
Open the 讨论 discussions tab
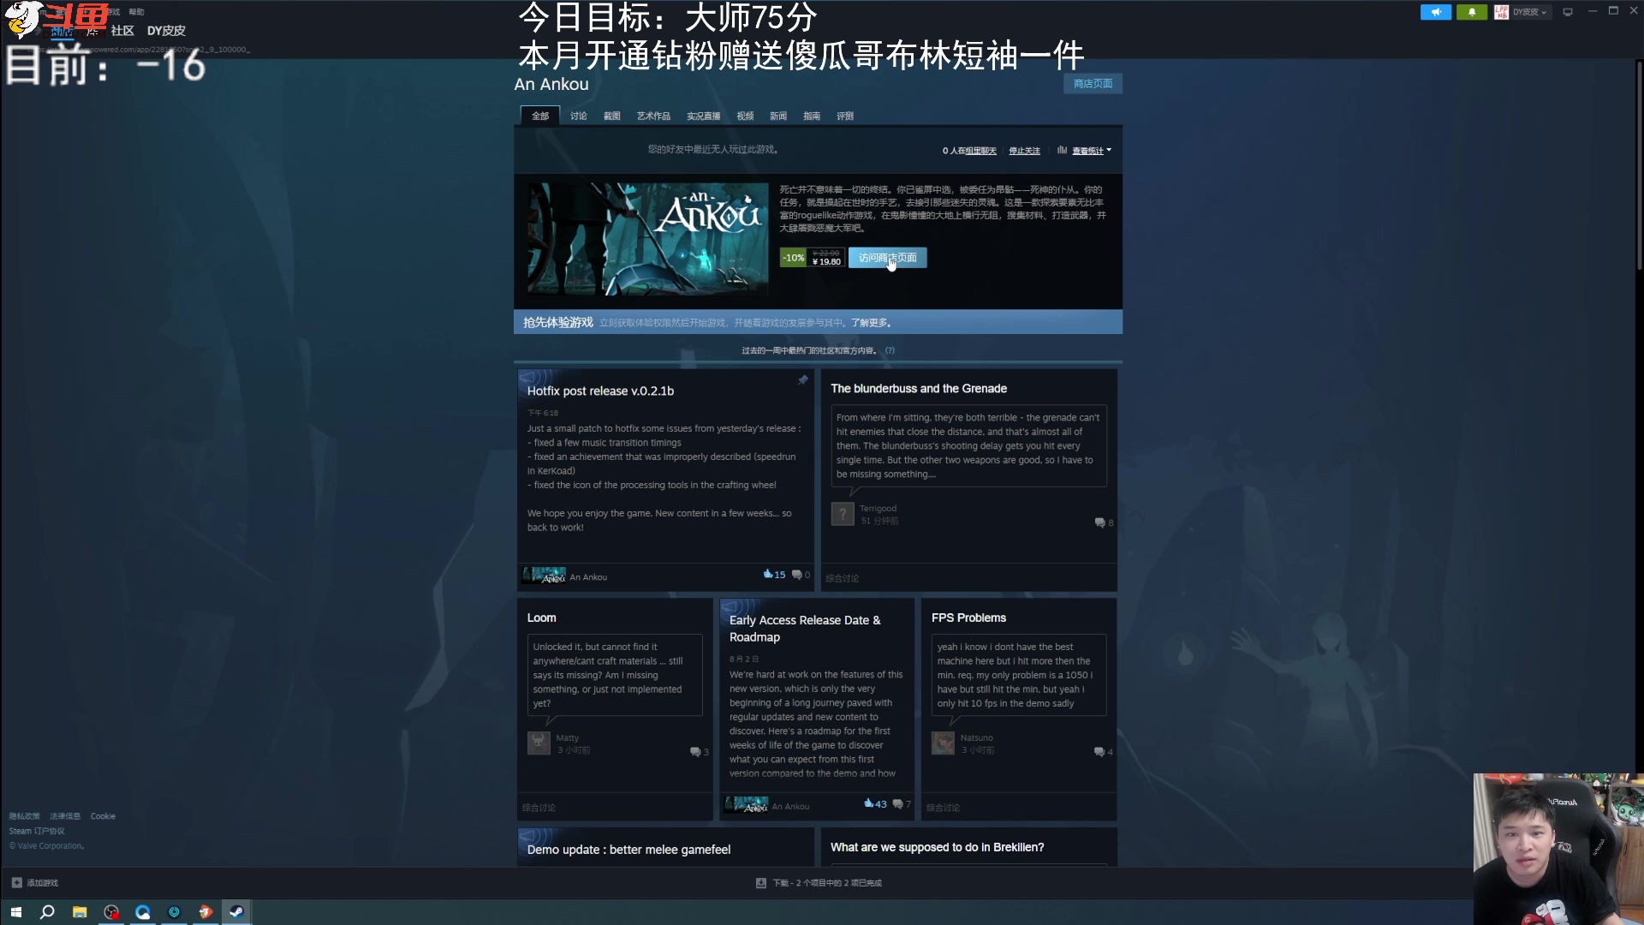(579, 116)
